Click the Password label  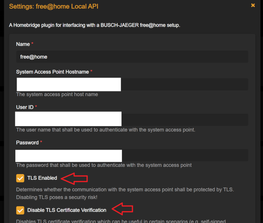point(27,143)
